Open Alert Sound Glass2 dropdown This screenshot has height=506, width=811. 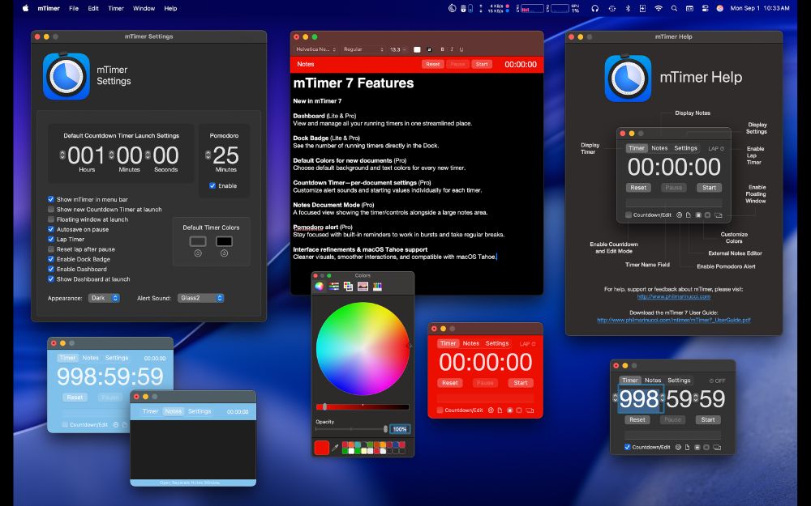pos(200,298)
